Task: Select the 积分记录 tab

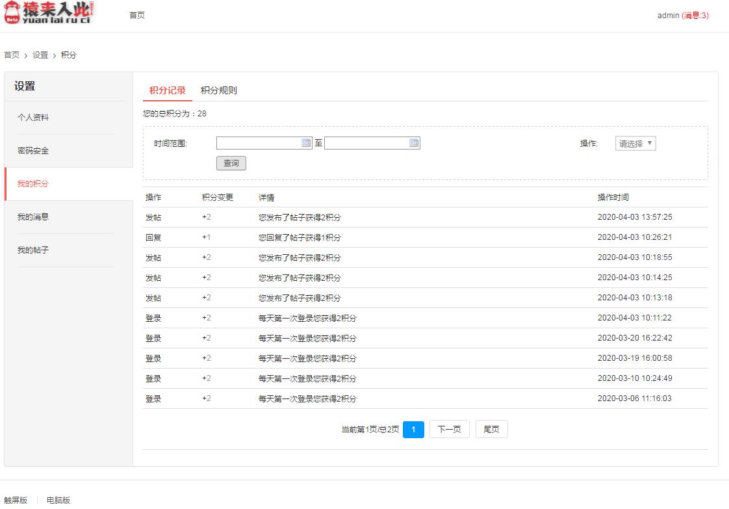Action: click(x=167, y=90)
